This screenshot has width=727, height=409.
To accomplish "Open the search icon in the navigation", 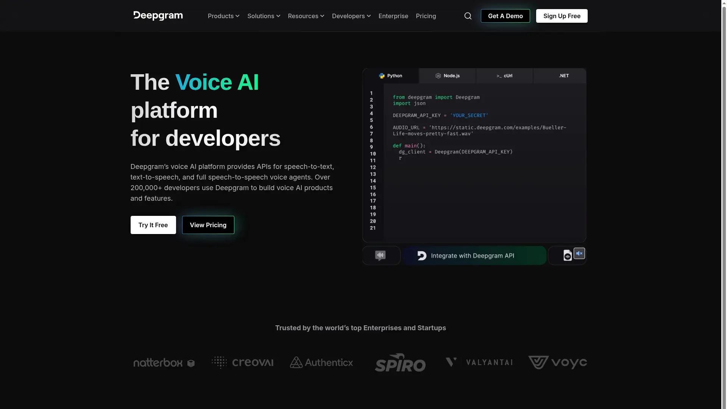I will click(x=468, y=16).
